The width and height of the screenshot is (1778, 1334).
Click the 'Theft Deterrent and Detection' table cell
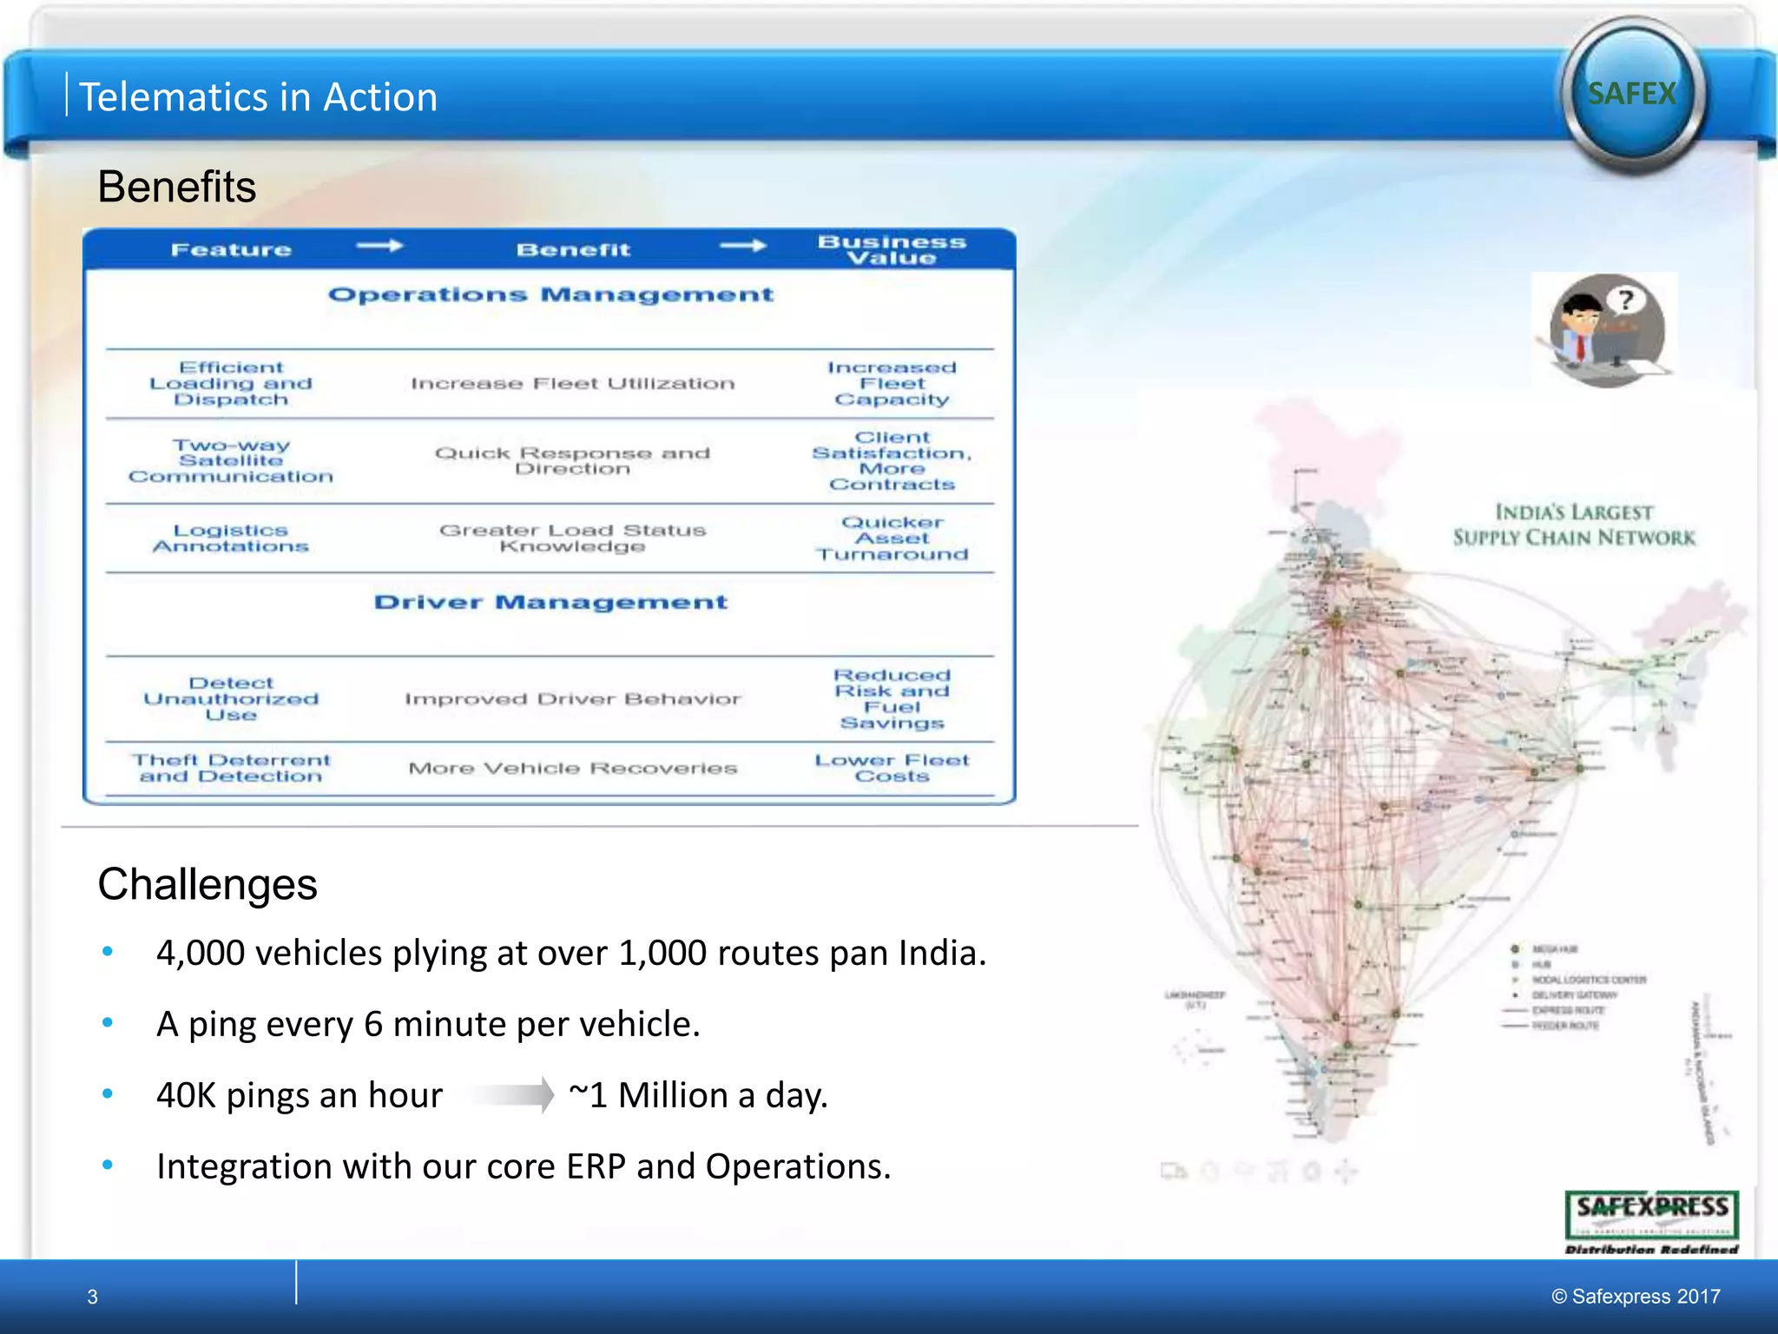tap(231, 769)
